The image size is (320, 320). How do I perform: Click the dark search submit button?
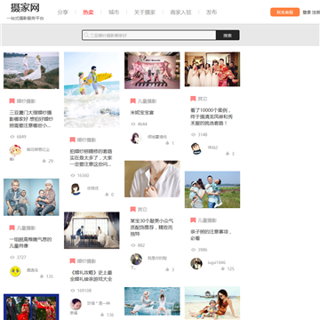pos(228,36)
